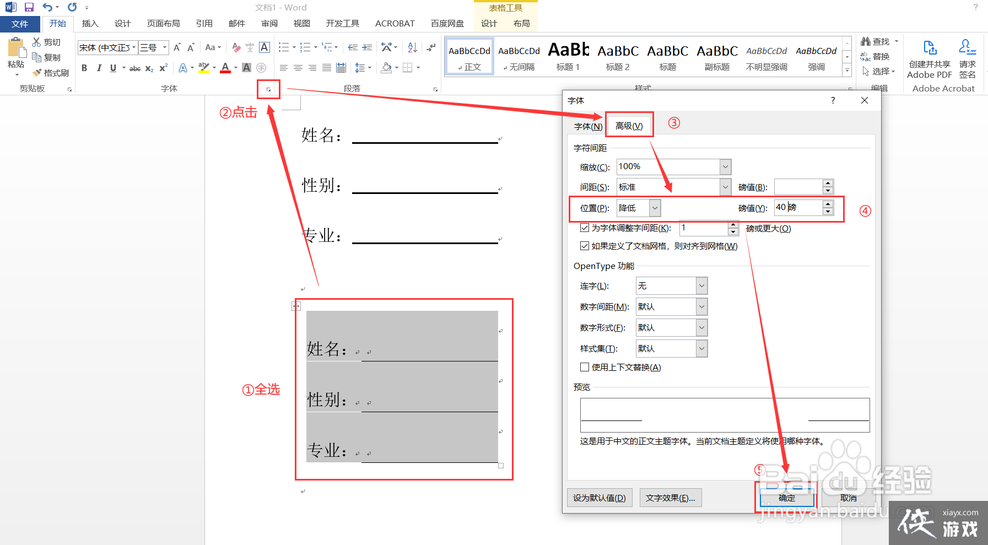Align text left

(284, 68)
